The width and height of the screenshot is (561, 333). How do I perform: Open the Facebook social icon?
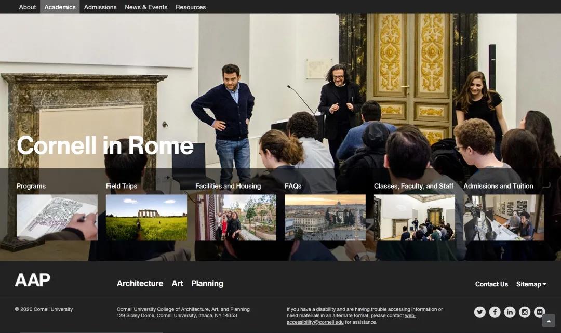(x=495, y=312)
